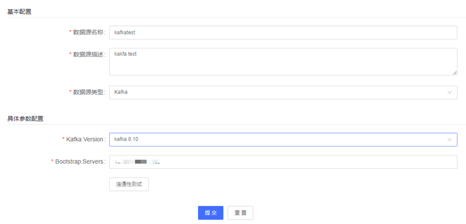
Task: Click the arrow icon on 数据源类型 selector
Action: tap(449, 93)
